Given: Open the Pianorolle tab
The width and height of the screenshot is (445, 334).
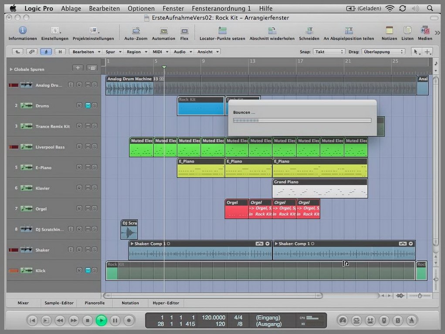Looking at the screenshot, I should point(95,303).
